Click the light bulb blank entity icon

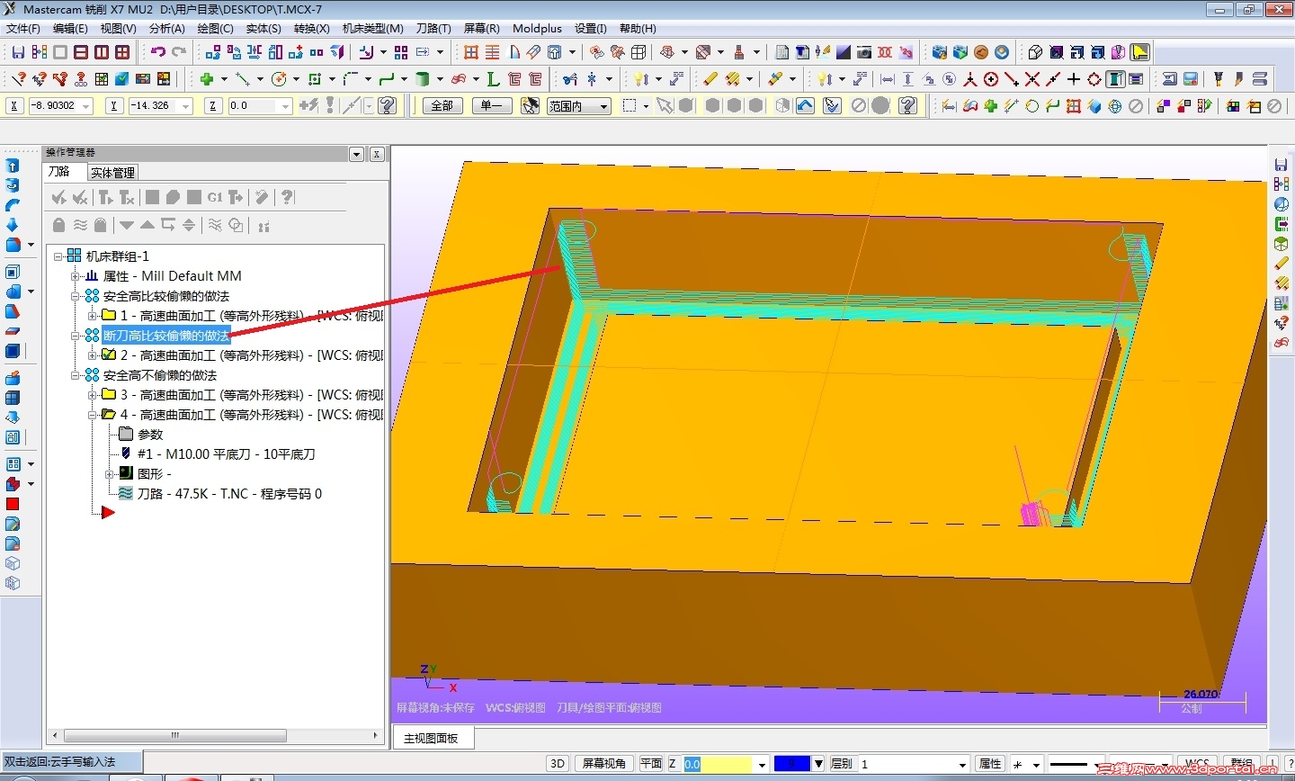tap(640, 79)
